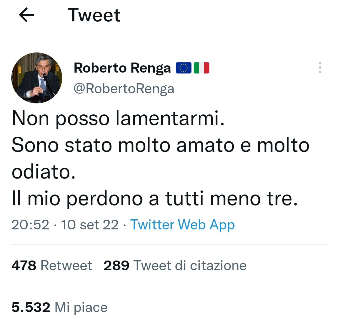Tap the 'Tweet' header title
This screenshot has width=339, height=329.
94,15
